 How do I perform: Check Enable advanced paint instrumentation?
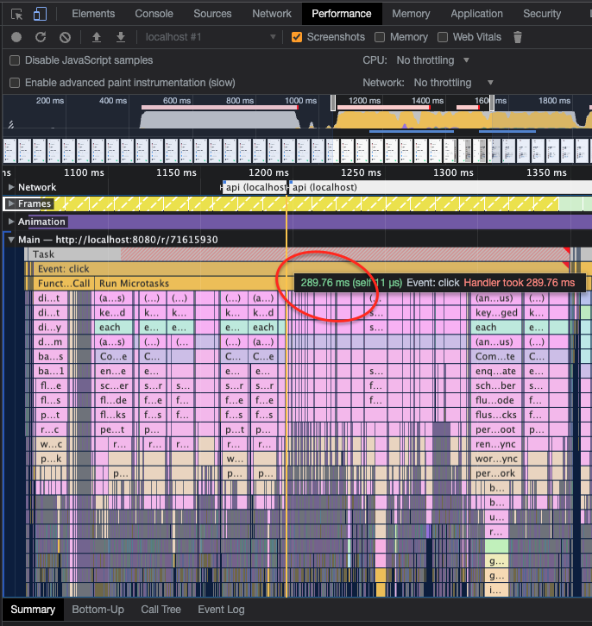click(x=15, y=83)
